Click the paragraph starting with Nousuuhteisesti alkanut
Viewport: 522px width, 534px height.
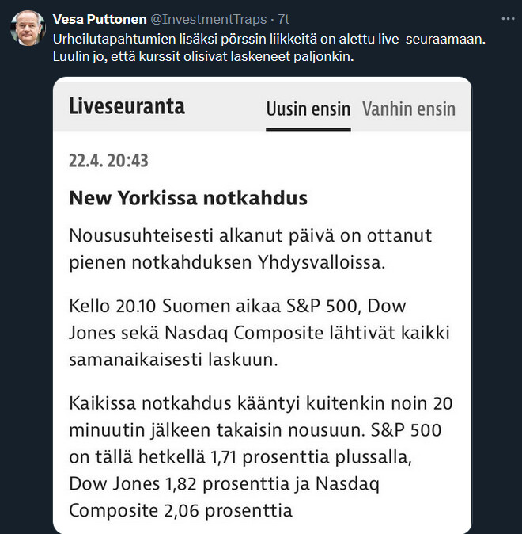click(250, 248)
